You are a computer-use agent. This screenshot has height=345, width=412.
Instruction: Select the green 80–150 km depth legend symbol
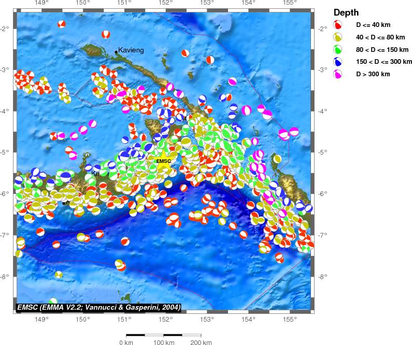338,50
